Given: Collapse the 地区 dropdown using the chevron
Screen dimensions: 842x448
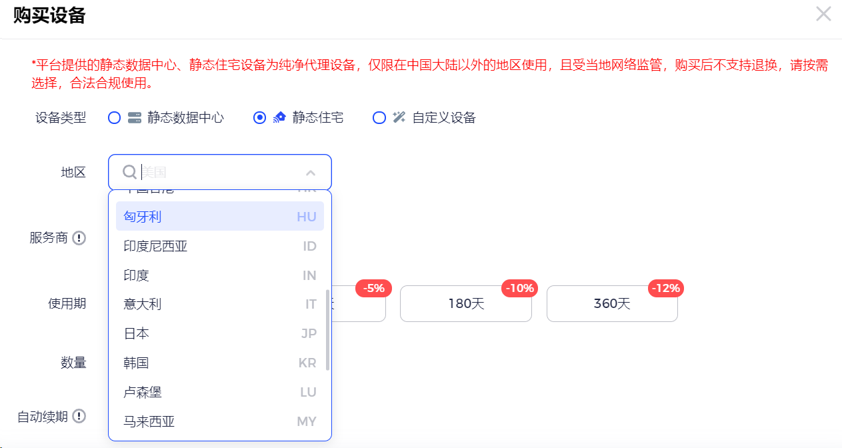Looking at the screenshot, I should click(x=311, y=173).
